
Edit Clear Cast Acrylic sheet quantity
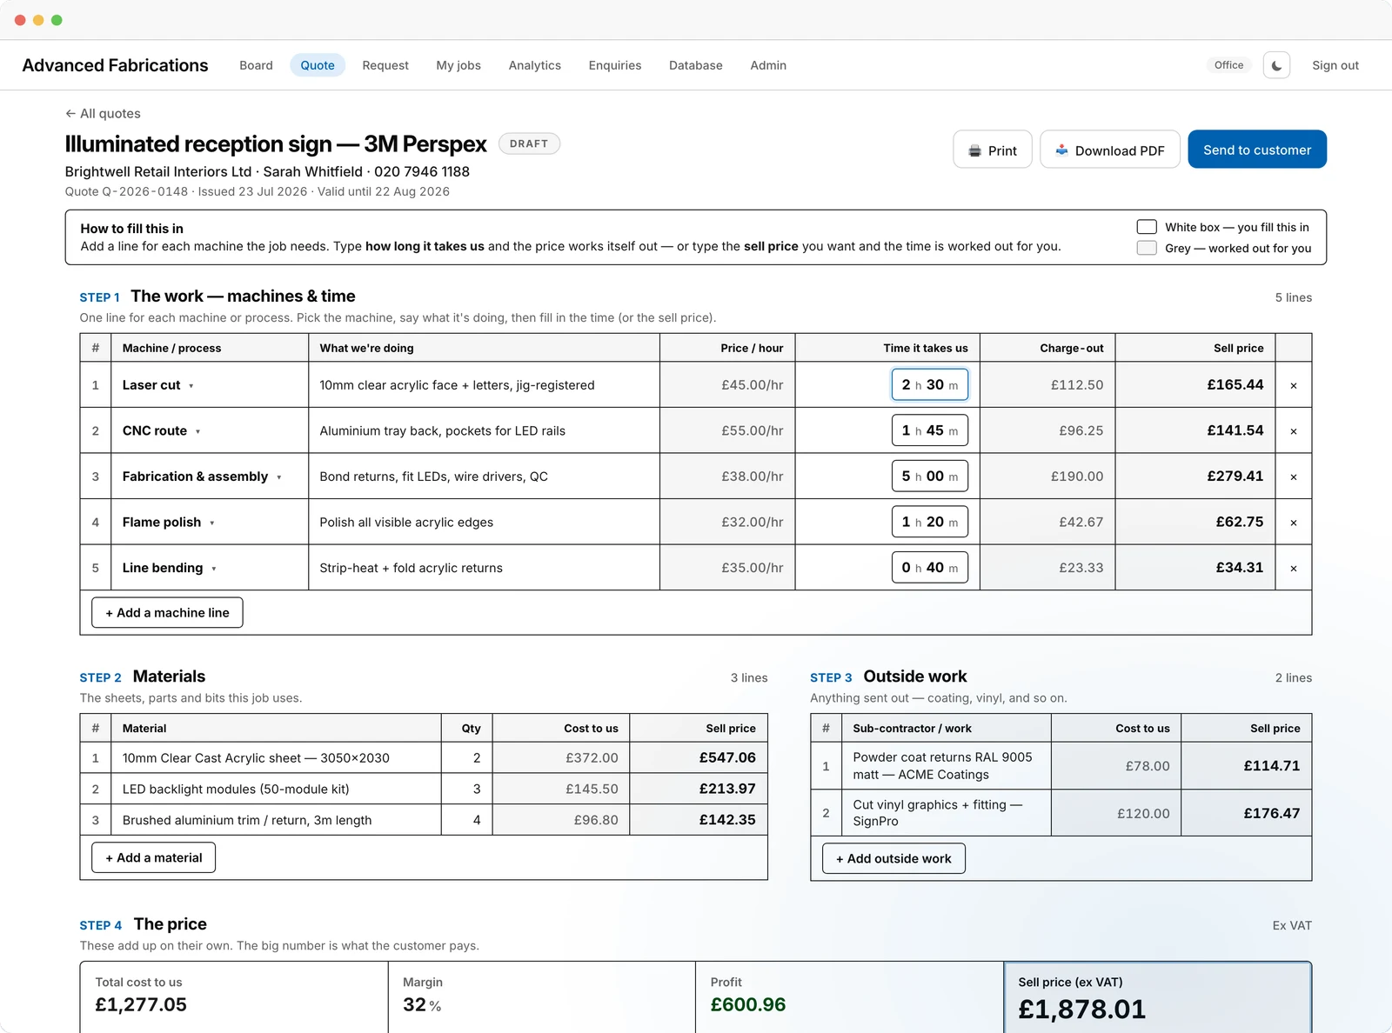[467, 758]
